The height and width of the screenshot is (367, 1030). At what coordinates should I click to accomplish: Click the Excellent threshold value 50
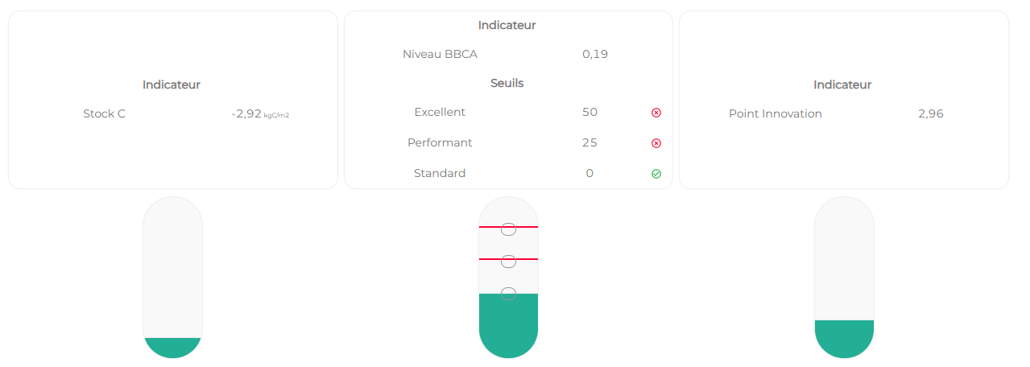[589, 113]
